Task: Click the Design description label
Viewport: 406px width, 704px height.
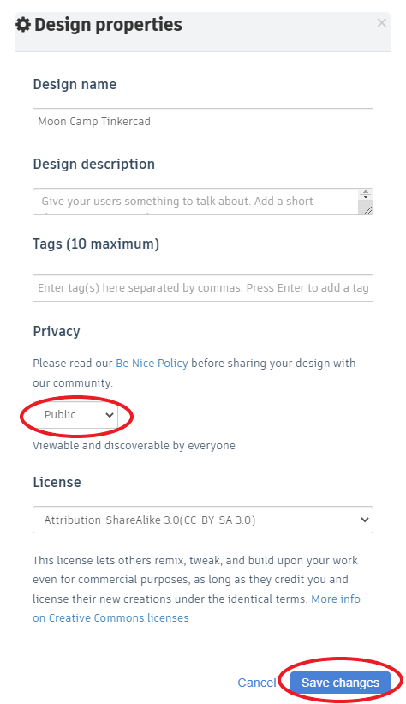Action: click(93, 164)
